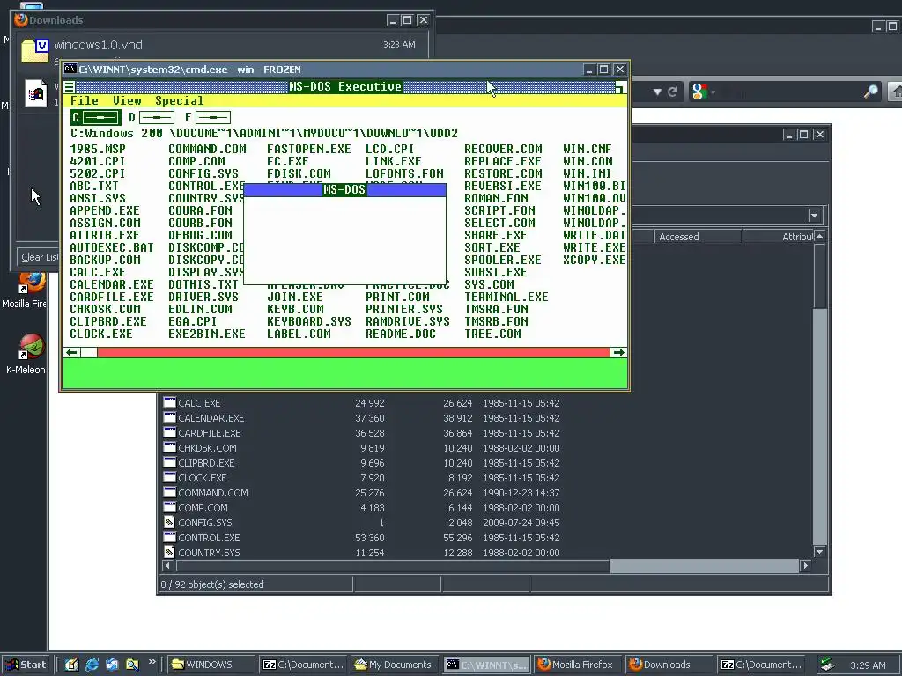Viewport: 902px width, 676px height.
Task: Click 7-Zip vertical scrollbar down arrow
Action: pos(820,552)
